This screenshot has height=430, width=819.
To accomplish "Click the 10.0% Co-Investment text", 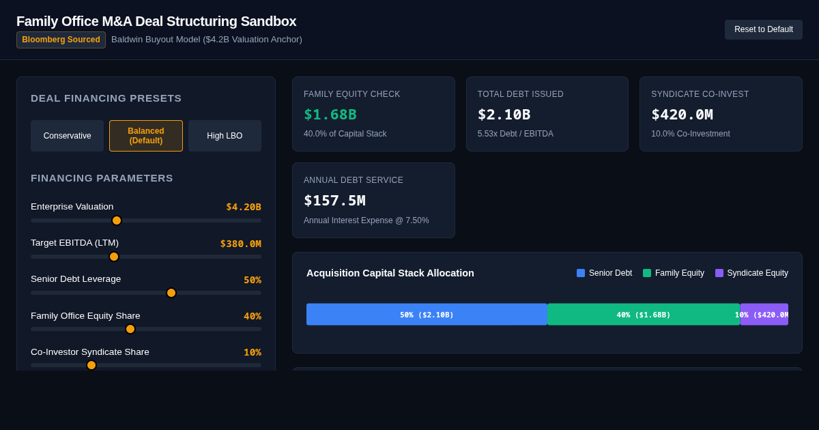I will (x=691, y=134).
